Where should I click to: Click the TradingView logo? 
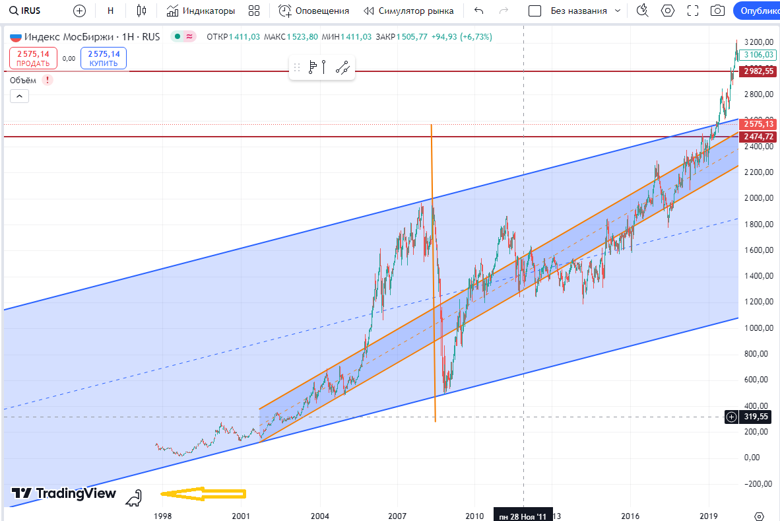coord(63,493)
